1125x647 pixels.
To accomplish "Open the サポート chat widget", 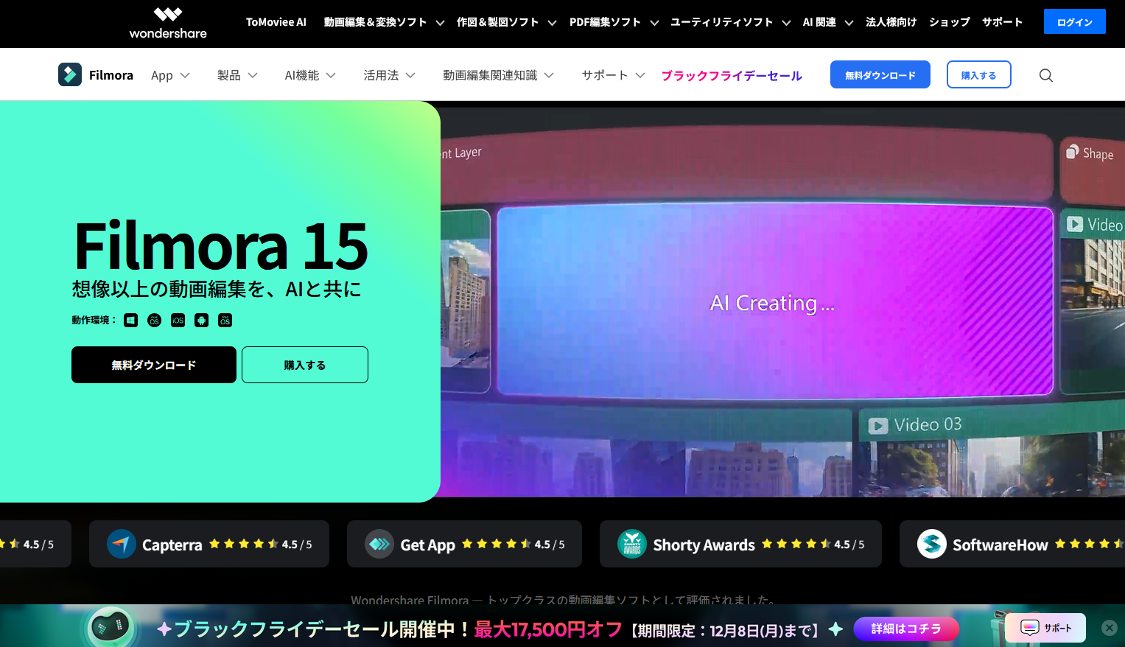I will tap(1045, 628).
